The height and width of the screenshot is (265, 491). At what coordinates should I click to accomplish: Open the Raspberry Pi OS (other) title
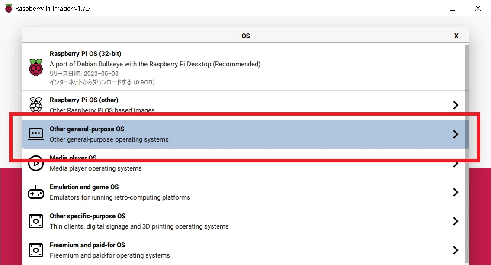(84, 100)
